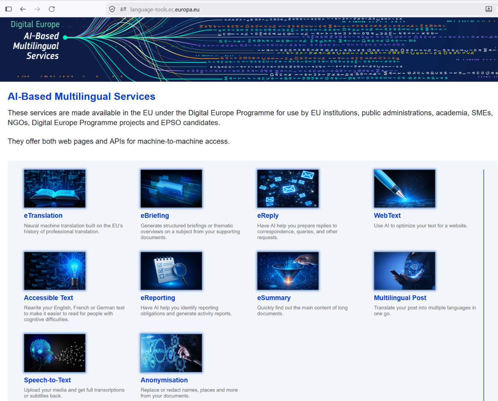498x401 pixels.
Task: Go forward to the next page
Action: pos(37,9)
